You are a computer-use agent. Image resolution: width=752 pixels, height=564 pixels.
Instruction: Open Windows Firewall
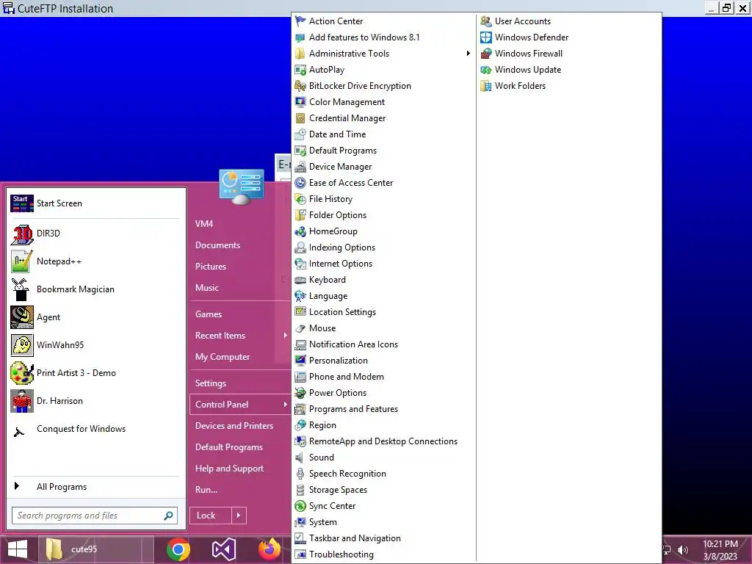tap(569, 53)
